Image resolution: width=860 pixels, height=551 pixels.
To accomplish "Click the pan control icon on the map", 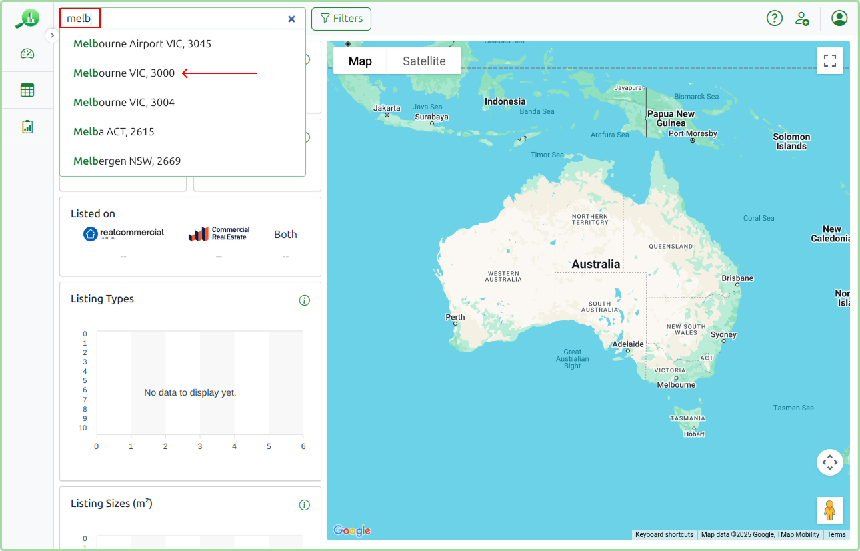I will (x=829, y=462).
